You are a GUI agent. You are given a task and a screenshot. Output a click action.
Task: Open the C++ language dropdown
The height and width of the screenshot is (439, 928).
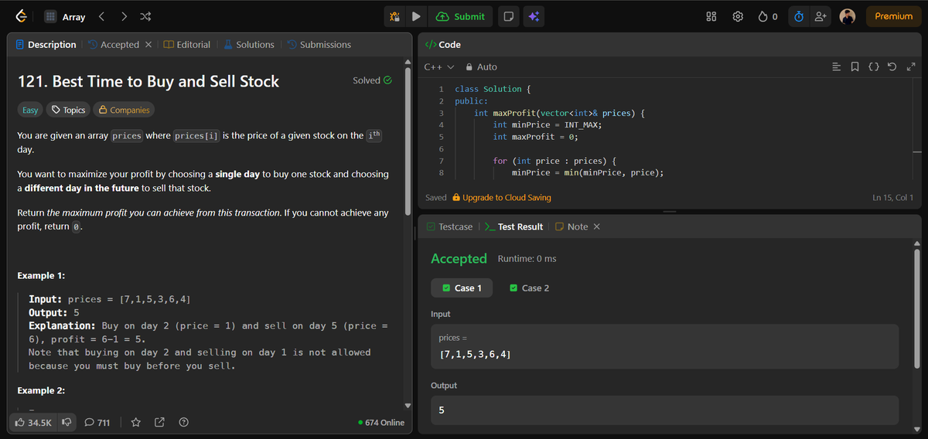[438, 67]
